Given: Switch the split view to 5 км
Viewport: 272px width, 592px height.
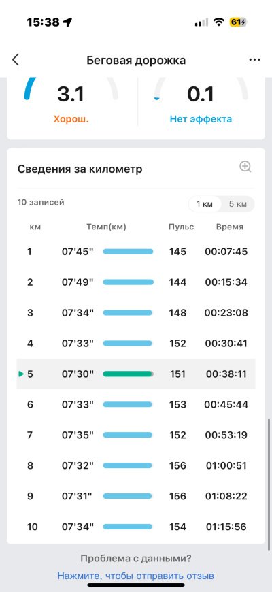Looking at the screenshot, I should pos(238,204).
